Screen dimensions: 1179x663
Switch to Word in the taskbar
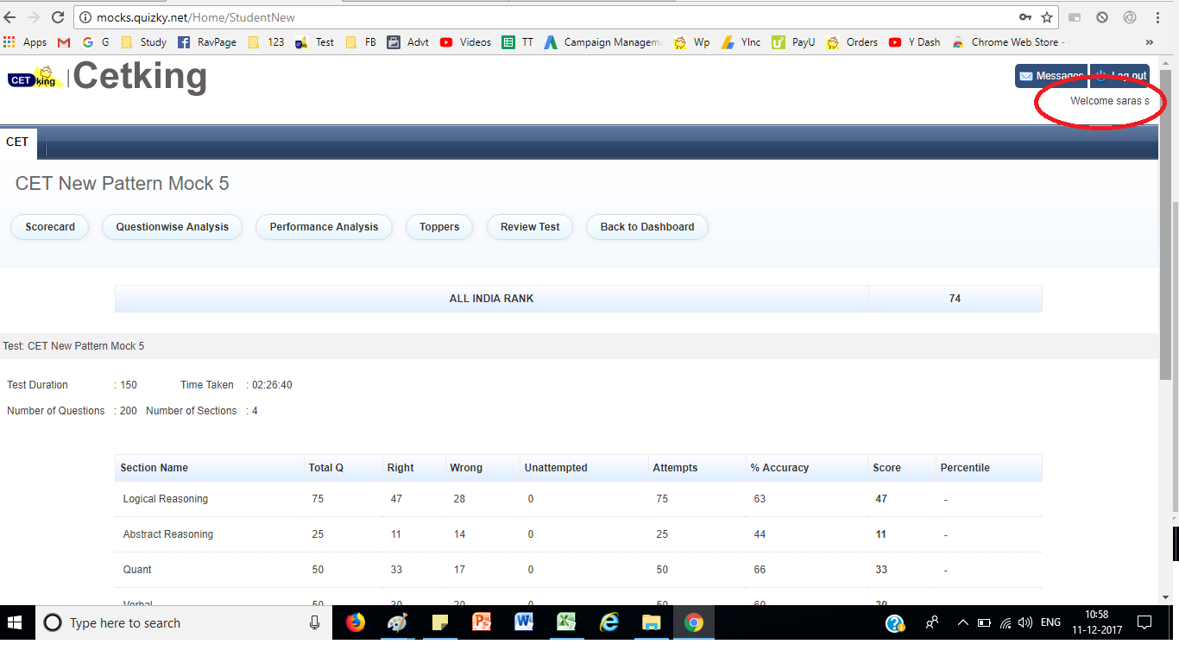[524, 622]
